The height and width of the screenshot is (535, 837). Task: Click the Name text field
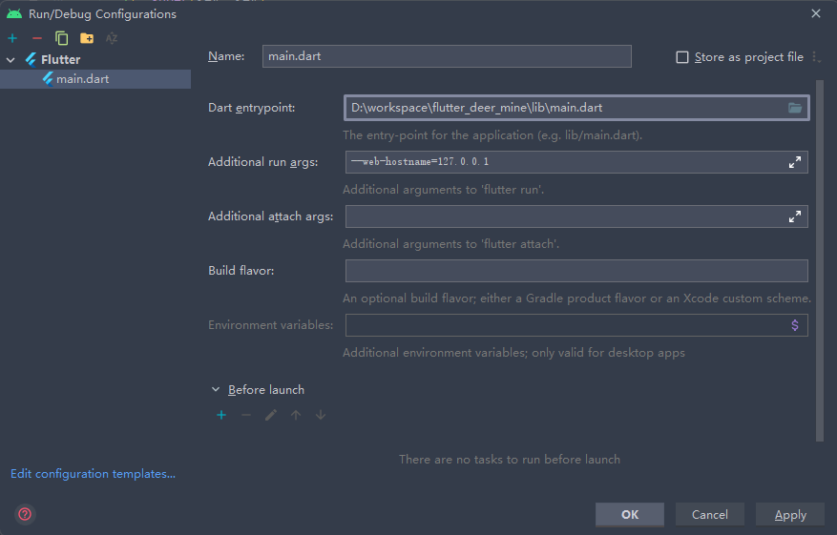(447, 56)
